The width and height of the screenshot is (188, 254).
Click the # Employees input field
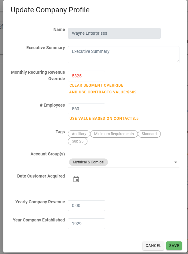tap(87, 109)
